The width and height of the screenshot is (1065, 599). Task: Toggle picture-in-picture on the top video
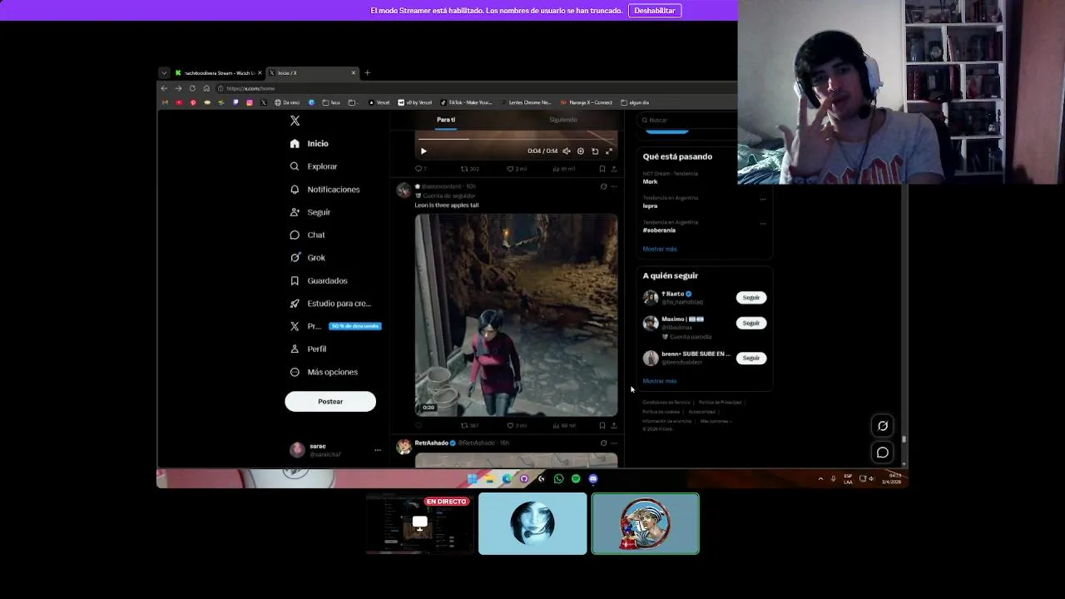click(595, 151)
